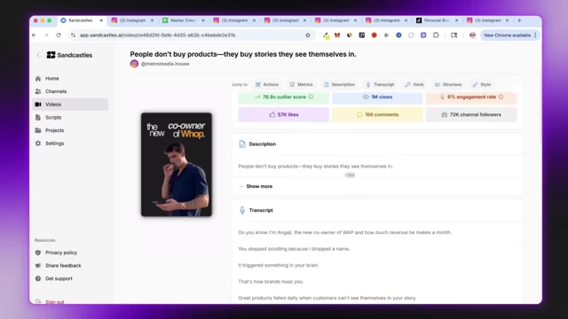Jump to the Style section
568x319 pixels.
coord(481,85)
